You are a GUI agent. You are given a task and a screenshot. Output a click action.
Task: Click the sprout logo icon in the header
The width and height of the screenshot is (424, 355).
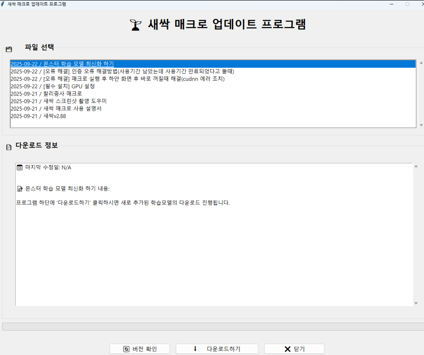(135, 25)
